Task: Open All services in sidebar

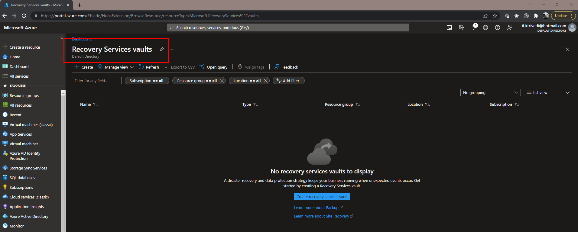Action: pyautogui.click(x=19, y=76)
